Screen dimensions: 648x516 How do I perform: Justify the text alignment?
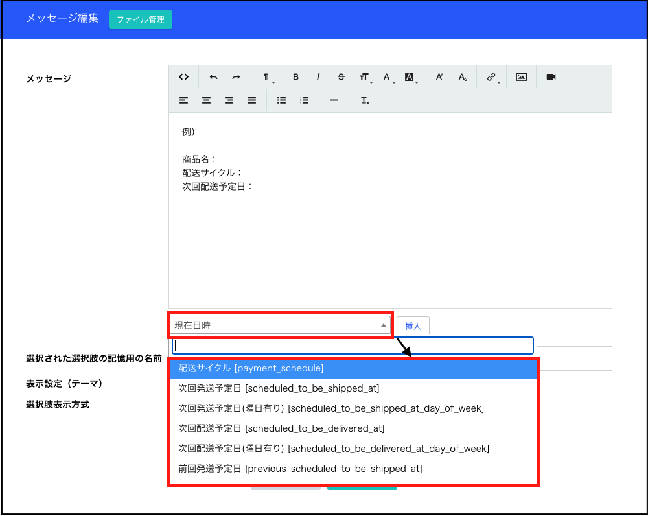point(251,100)
